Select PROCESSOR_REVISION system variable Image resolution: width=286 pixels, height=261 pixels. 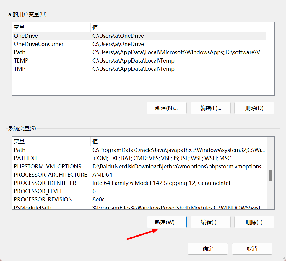(140, 199)
